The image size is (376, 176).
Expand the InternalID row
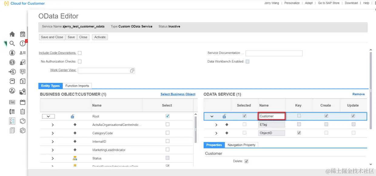(x=53, y=142)
